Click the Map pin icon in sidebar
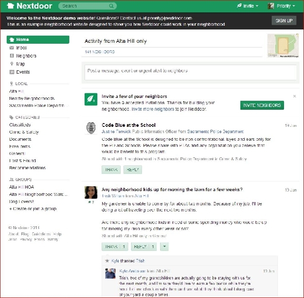 [12, 64]
